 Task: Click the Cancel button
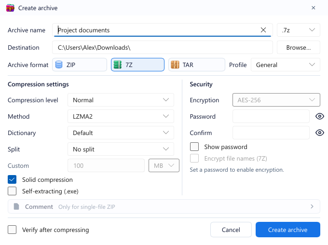click(231, 230)
